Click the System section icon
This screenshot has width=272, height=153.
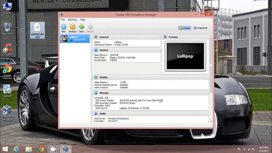click(96, 50)
